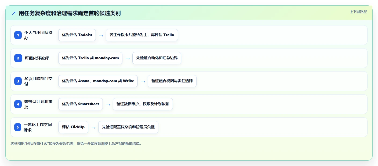
Task: Click the 优先评估 Asana、monday.com 或 Wrike chip
Action: [98, 81]
